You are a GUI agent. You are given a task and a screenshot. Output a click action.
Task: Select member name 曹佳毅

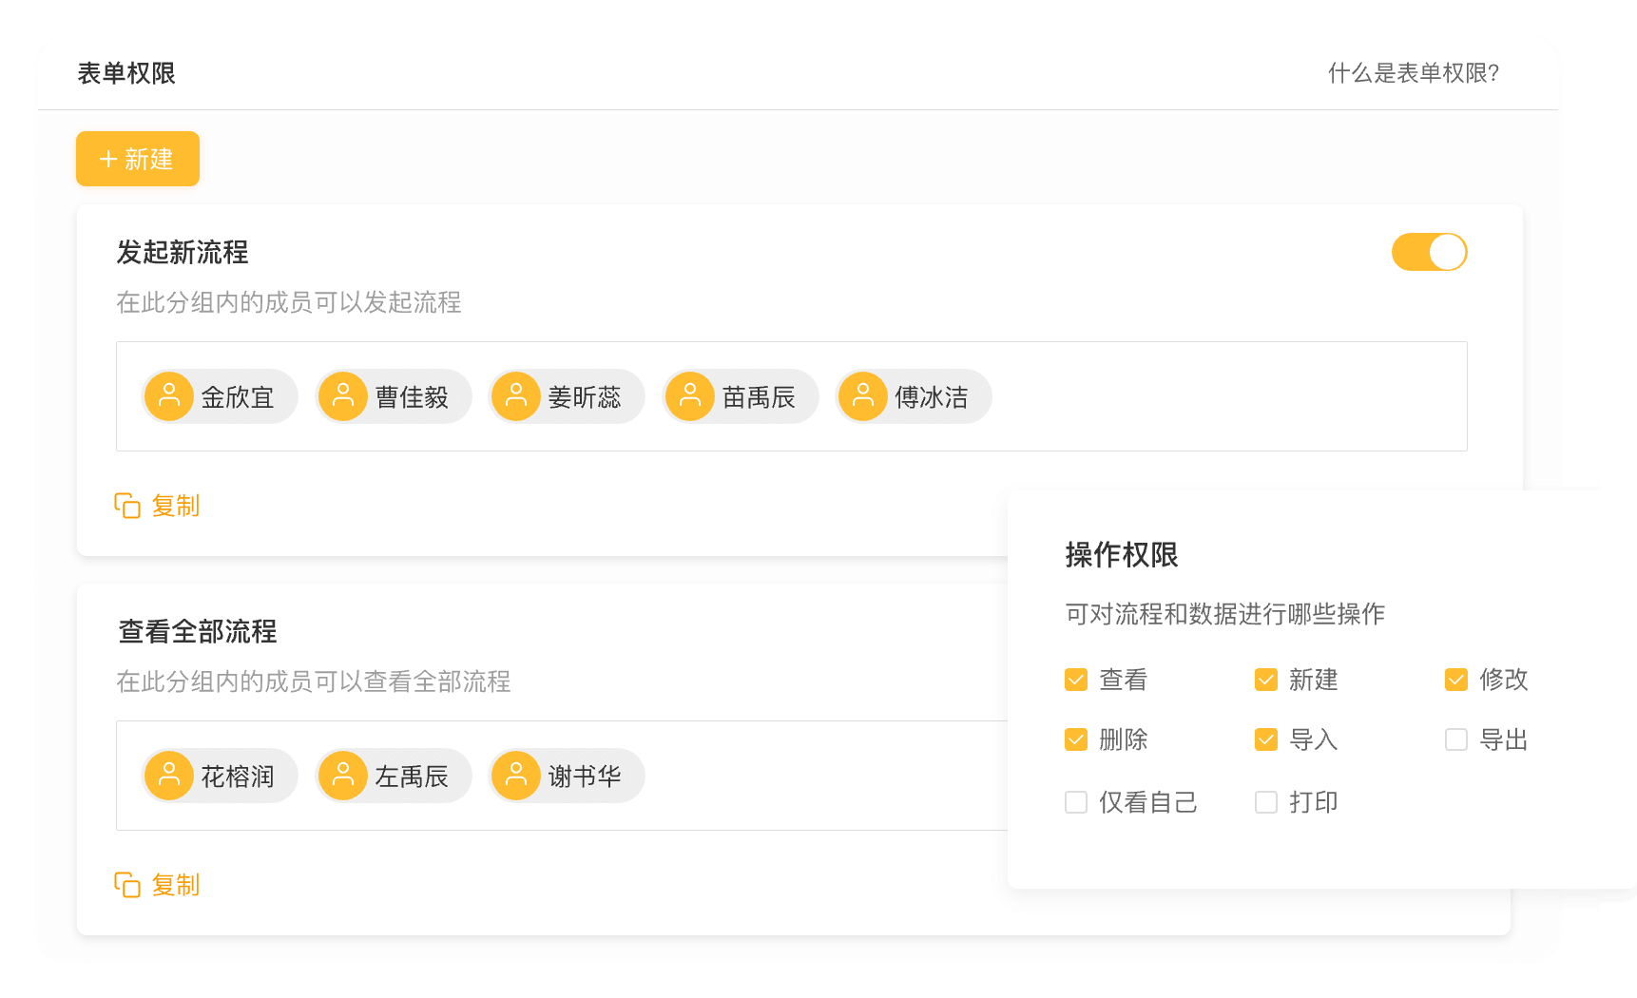tap(412, 397)
